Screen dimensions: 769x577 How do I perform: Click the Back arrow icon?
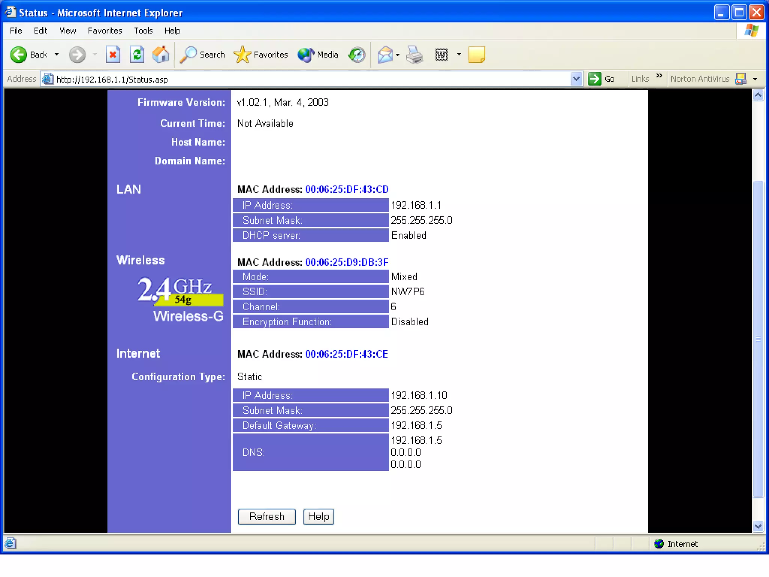(18, 55)
